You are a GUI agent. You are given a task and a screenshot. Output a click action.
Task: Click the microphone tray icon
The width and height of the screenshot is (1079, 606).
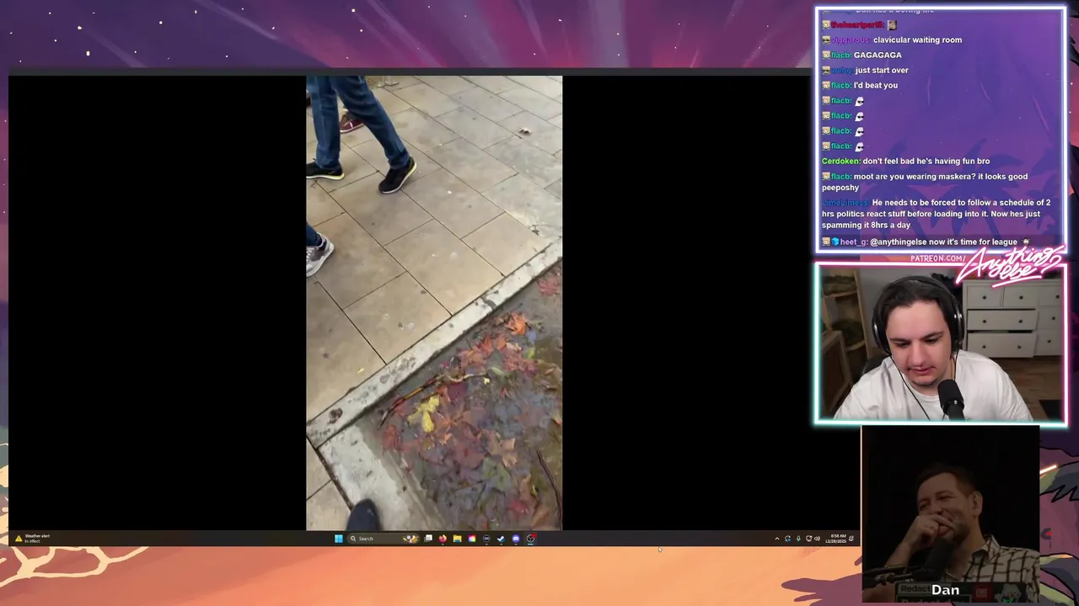(798, 539)
